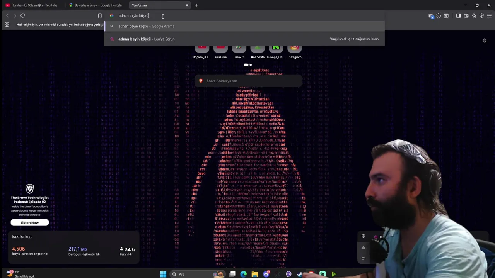The width and height of the screenshot is (495, 278).
Task: Open new tab page customize gear
Action: point(484,41)
